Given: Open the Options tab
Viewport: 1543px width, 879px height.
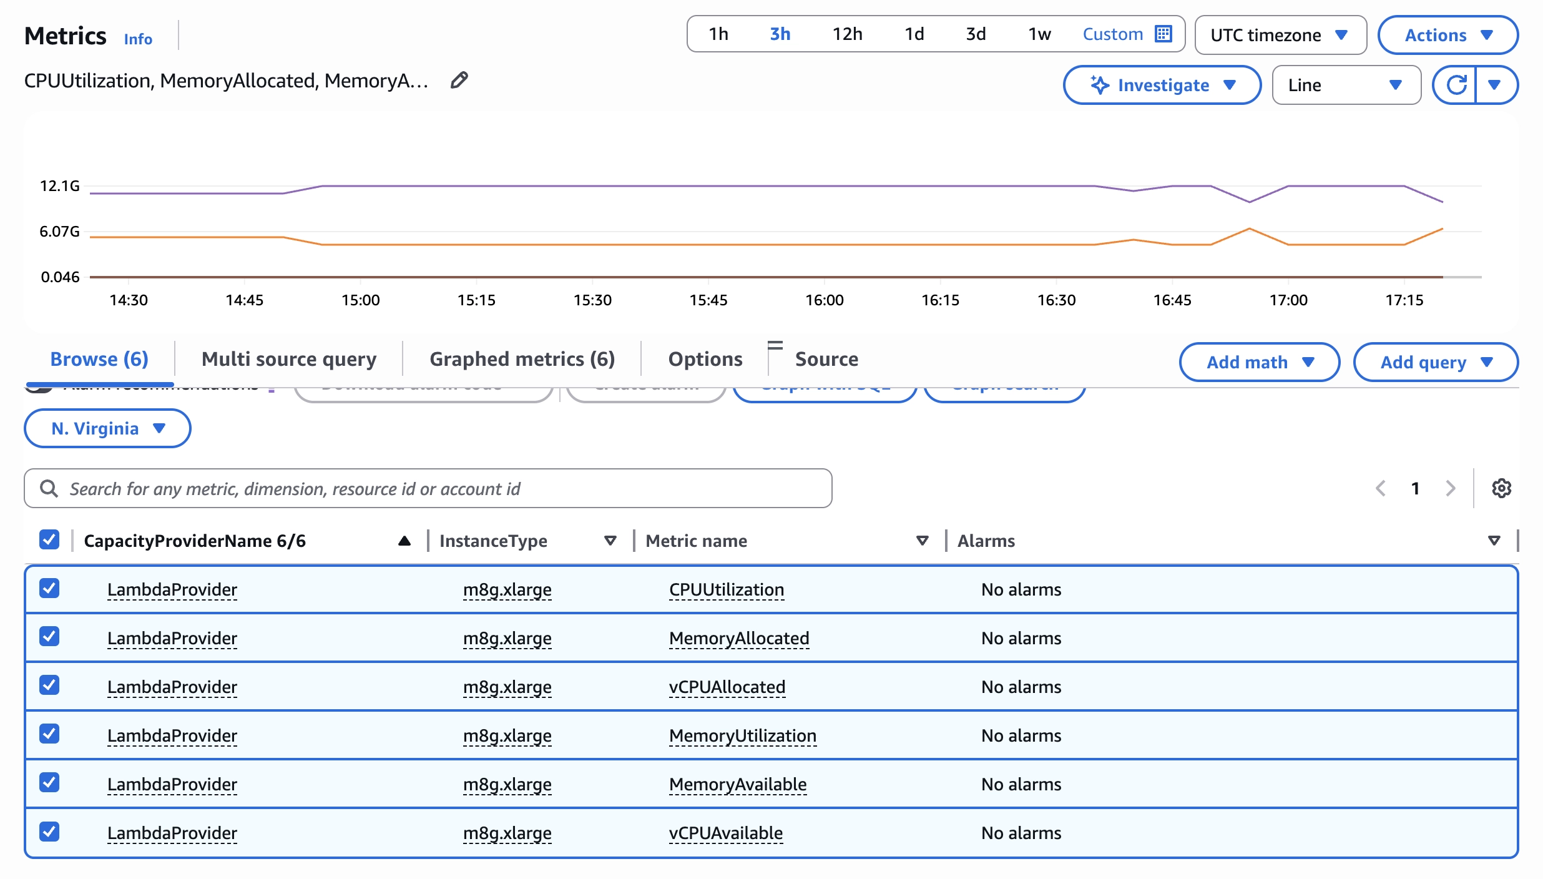Looking at the screenshot, I should point(705,358).
